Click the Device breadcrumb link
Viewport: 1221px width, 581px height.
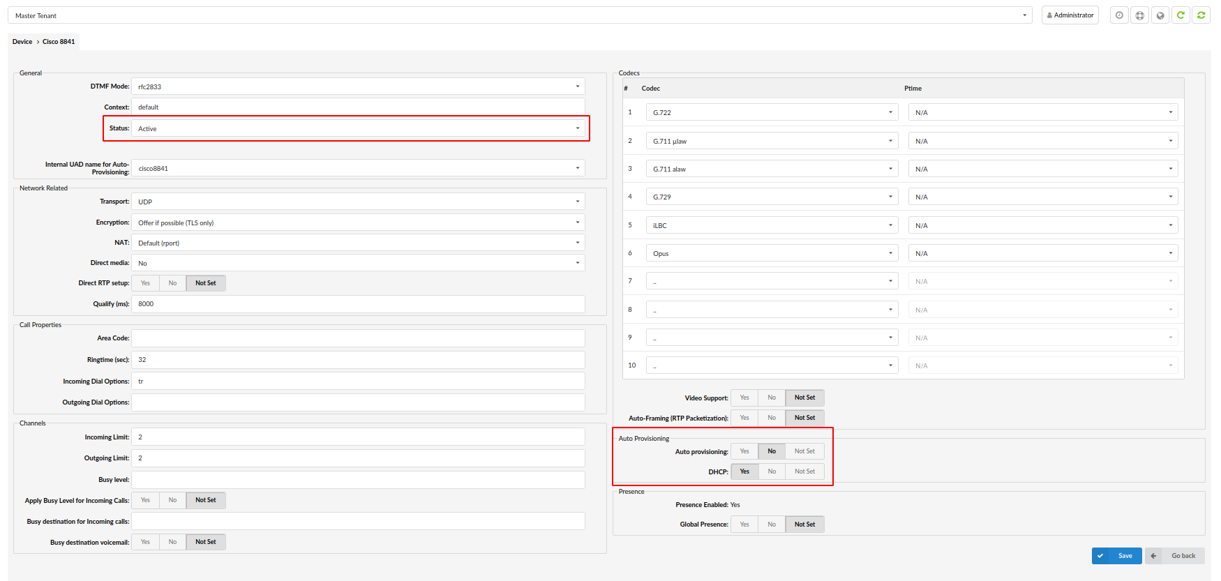22,42
